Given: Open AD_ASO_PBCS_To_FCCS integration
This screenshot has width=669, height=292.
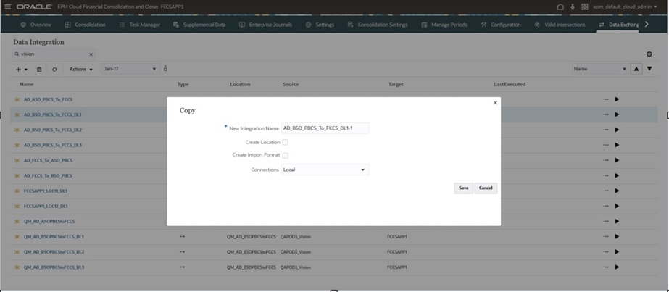Looking at the screenshot, I should coord(48,99).
